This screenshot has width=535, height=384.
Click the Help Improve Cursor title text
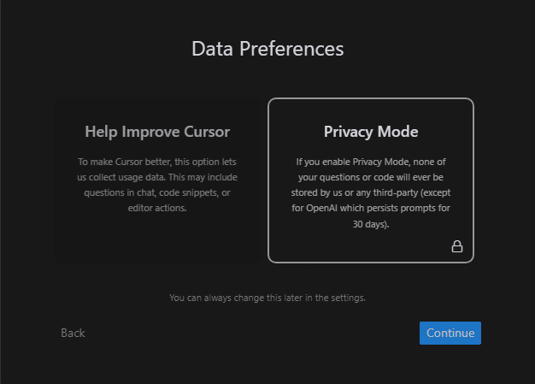click(157, 132)
